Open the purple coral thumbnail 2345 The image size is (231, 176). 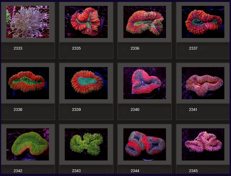click(x=203, y=144)
